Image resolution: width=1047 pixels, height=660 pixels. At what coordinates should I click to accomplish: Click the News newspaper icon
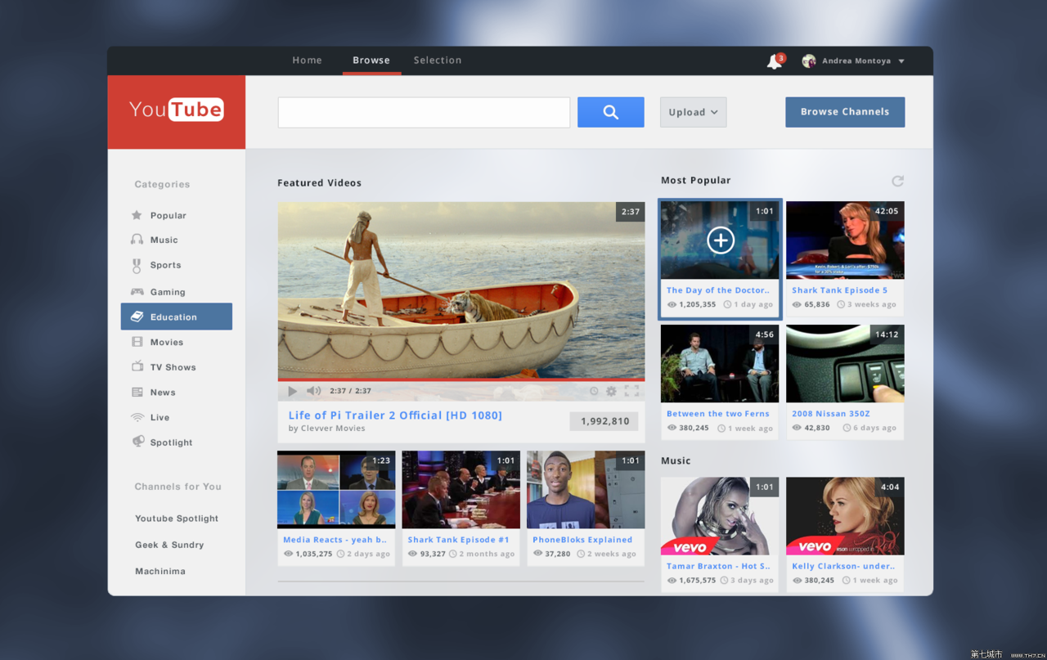pyautogui.click(x=137, y=392)
